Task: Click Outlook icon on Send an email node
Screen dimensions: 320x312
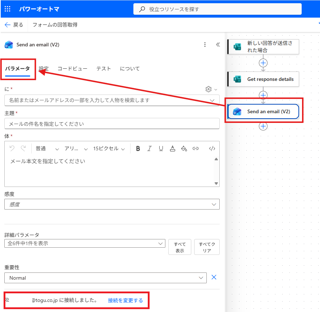Action: [237, 112]
